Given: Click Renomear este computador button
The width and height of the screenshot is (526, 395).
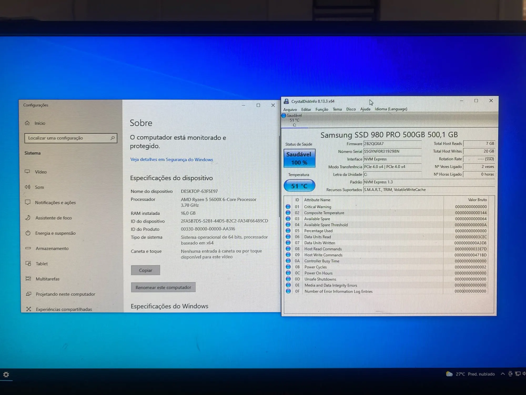Looking at the screenshot, I should tap(163, 287).
